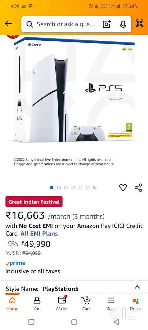Tap the Great Indian Festival badge
The height and width of the screenshot is (330, 148).
tap(34, 202)
